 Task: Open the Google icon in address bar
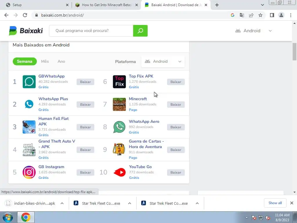[233, 15]
